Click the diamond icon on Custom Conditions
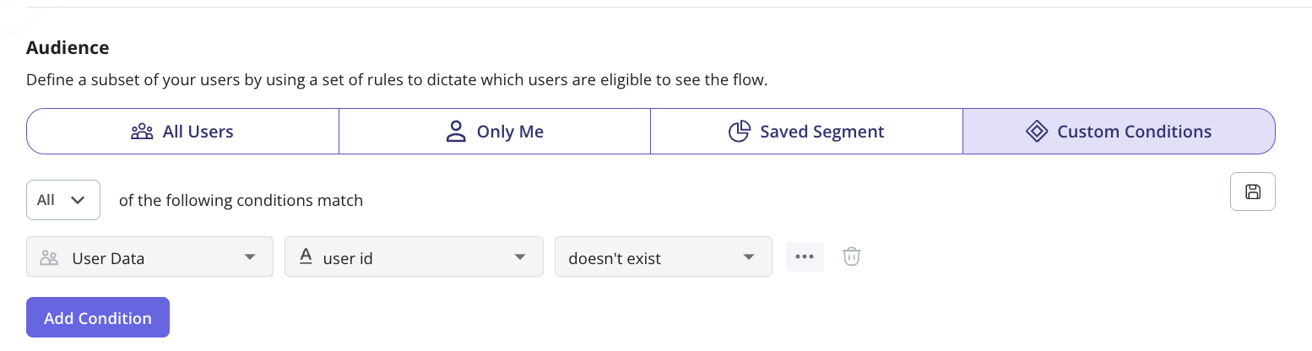 click(x=1036, y=132)
